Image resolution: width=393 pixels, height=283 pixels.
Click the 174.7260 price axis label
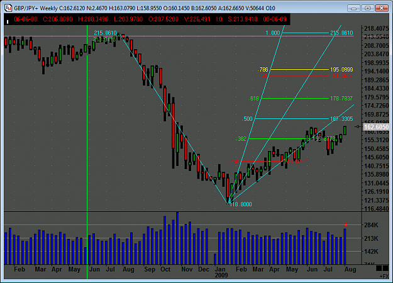[377, 106]
